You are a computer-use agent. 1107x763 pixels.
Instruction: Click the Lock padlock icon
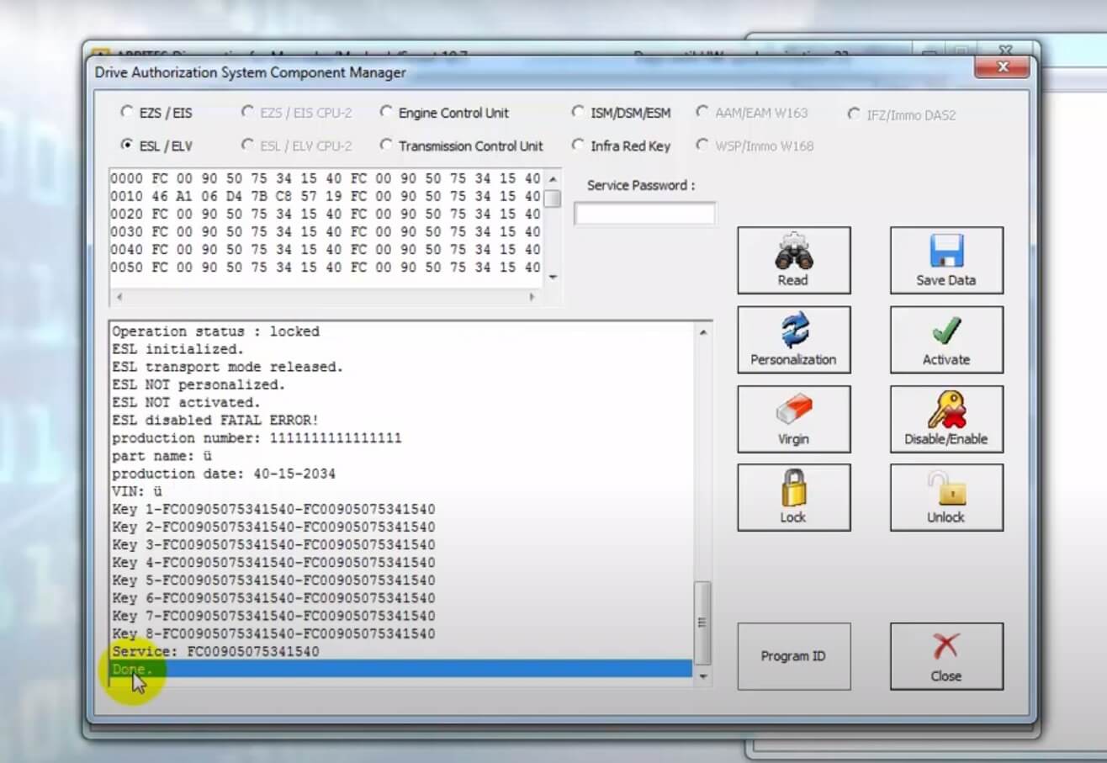(x=793, y=489)
